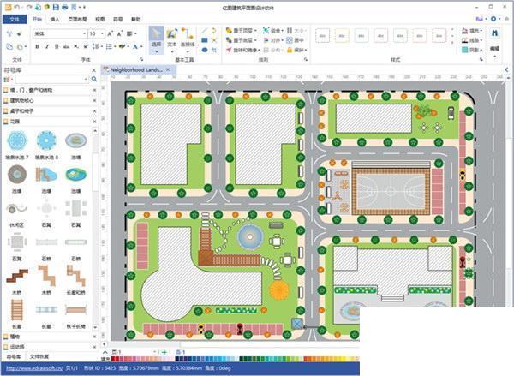The height and width of the screenshot is (376, 514).
Task: Click the round blue fountain shape on canvas
Action: [250, 236]
